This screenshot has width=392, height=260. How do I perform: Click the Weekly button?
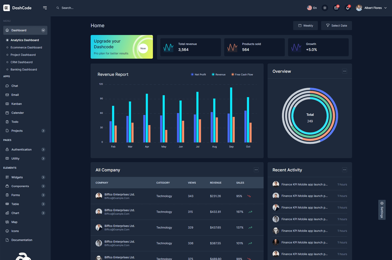pos(306,26)
